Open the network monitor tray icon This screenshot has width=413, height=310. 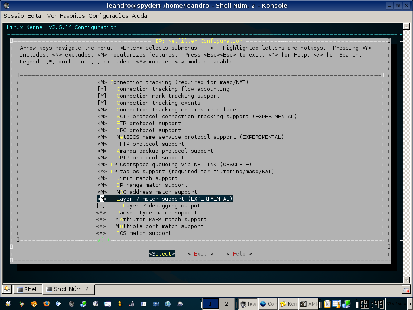(346, 304)
